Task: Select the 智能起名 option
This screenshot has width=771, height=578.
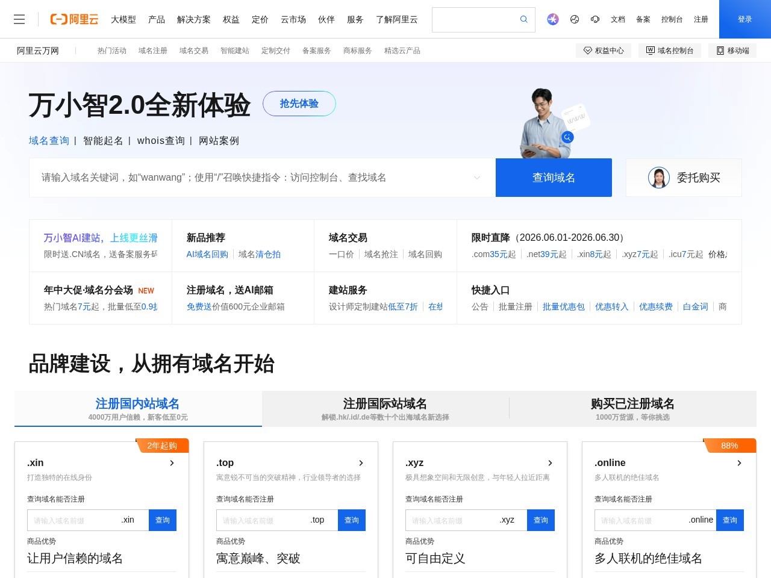Action: point(103,141)
